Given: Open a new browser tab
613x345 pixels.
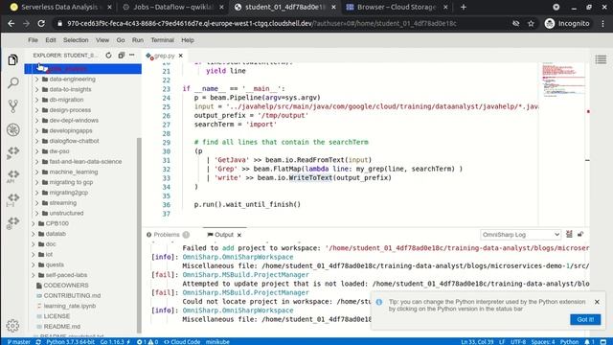Looking at the screenshot, I should 464,7.
